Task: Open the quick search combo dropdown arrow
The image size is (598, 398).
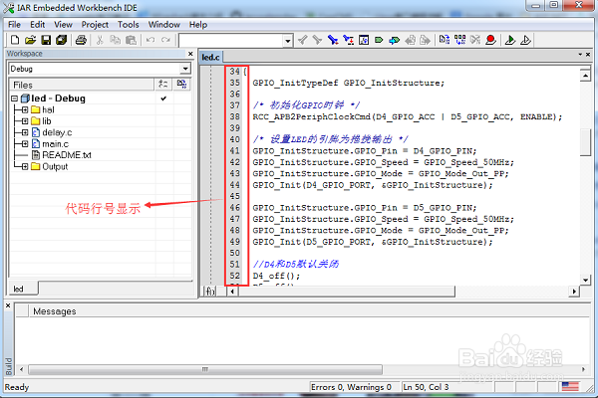Action: point(288,41)
